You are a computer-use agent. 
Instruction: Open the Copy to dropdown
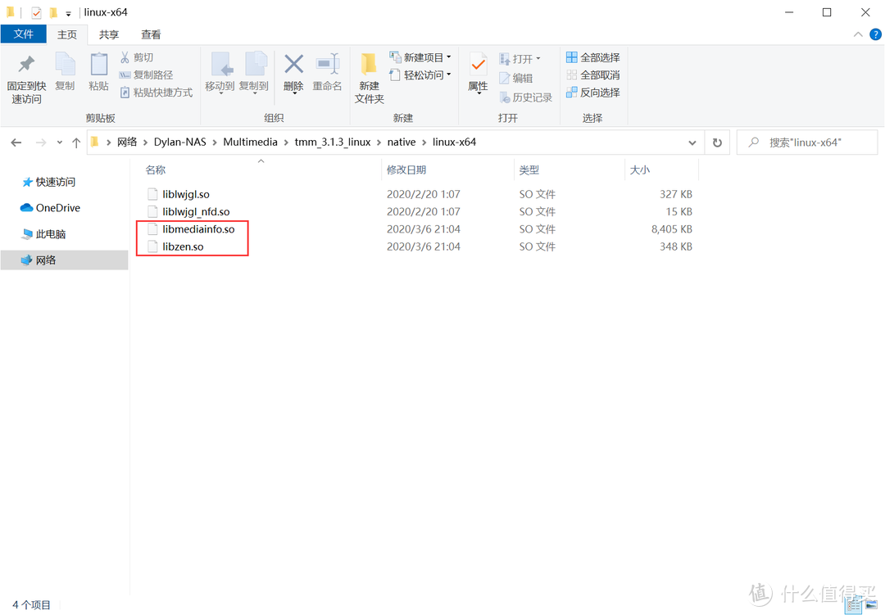[x=254, y=93]
